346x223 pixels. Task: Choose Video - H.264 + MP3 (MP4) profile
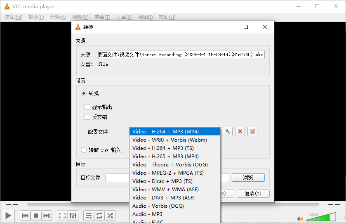(x=175, y=131)
